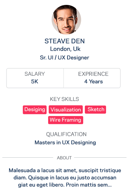This screenshot has height=196, width=129.
Task: Click the KEY SKILLS heading
Action: [x=64, y=99]
